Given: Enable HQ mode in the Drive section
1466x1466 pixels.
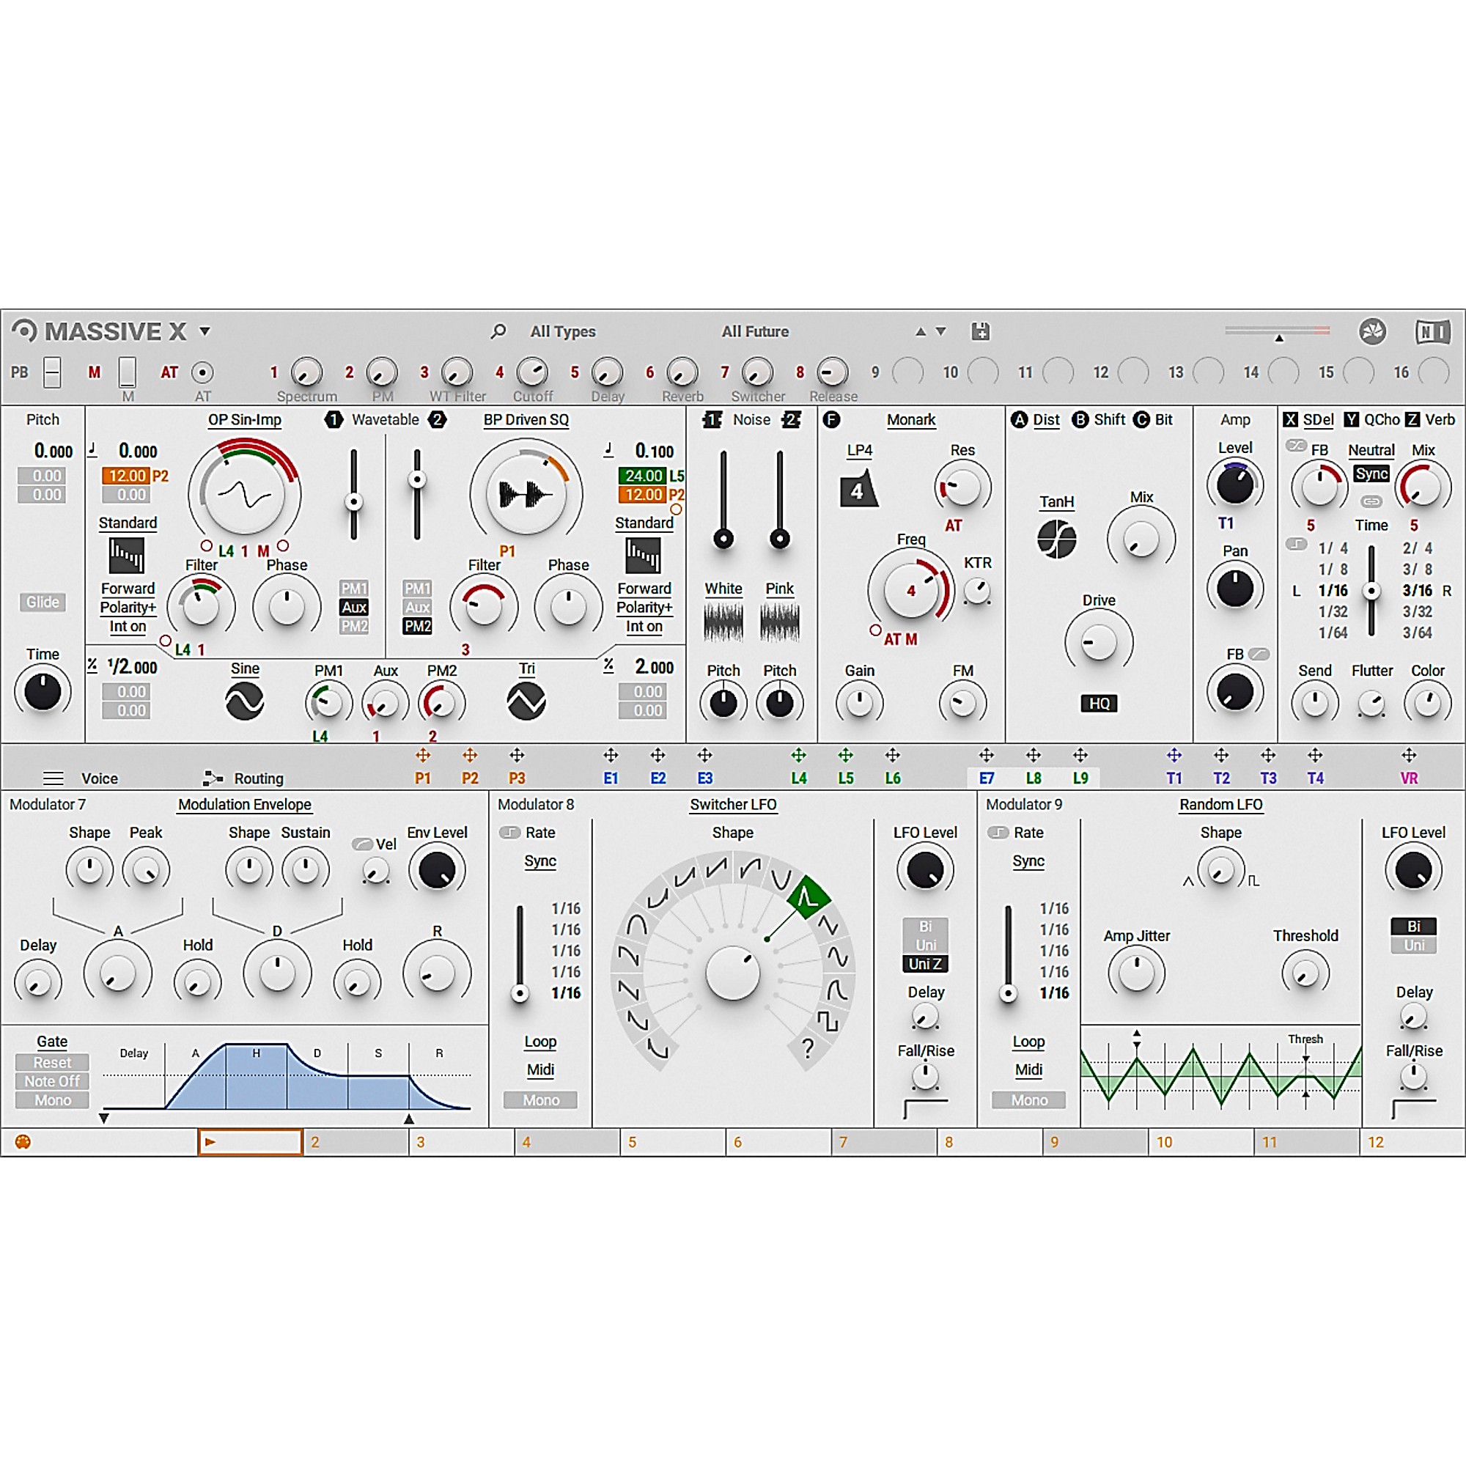Looking at the screenshot, I should pos(1099,704).
